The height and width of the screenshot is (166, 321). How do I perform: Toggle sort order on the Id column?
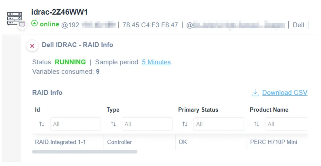pyautogui.click(x=42, y=124)
